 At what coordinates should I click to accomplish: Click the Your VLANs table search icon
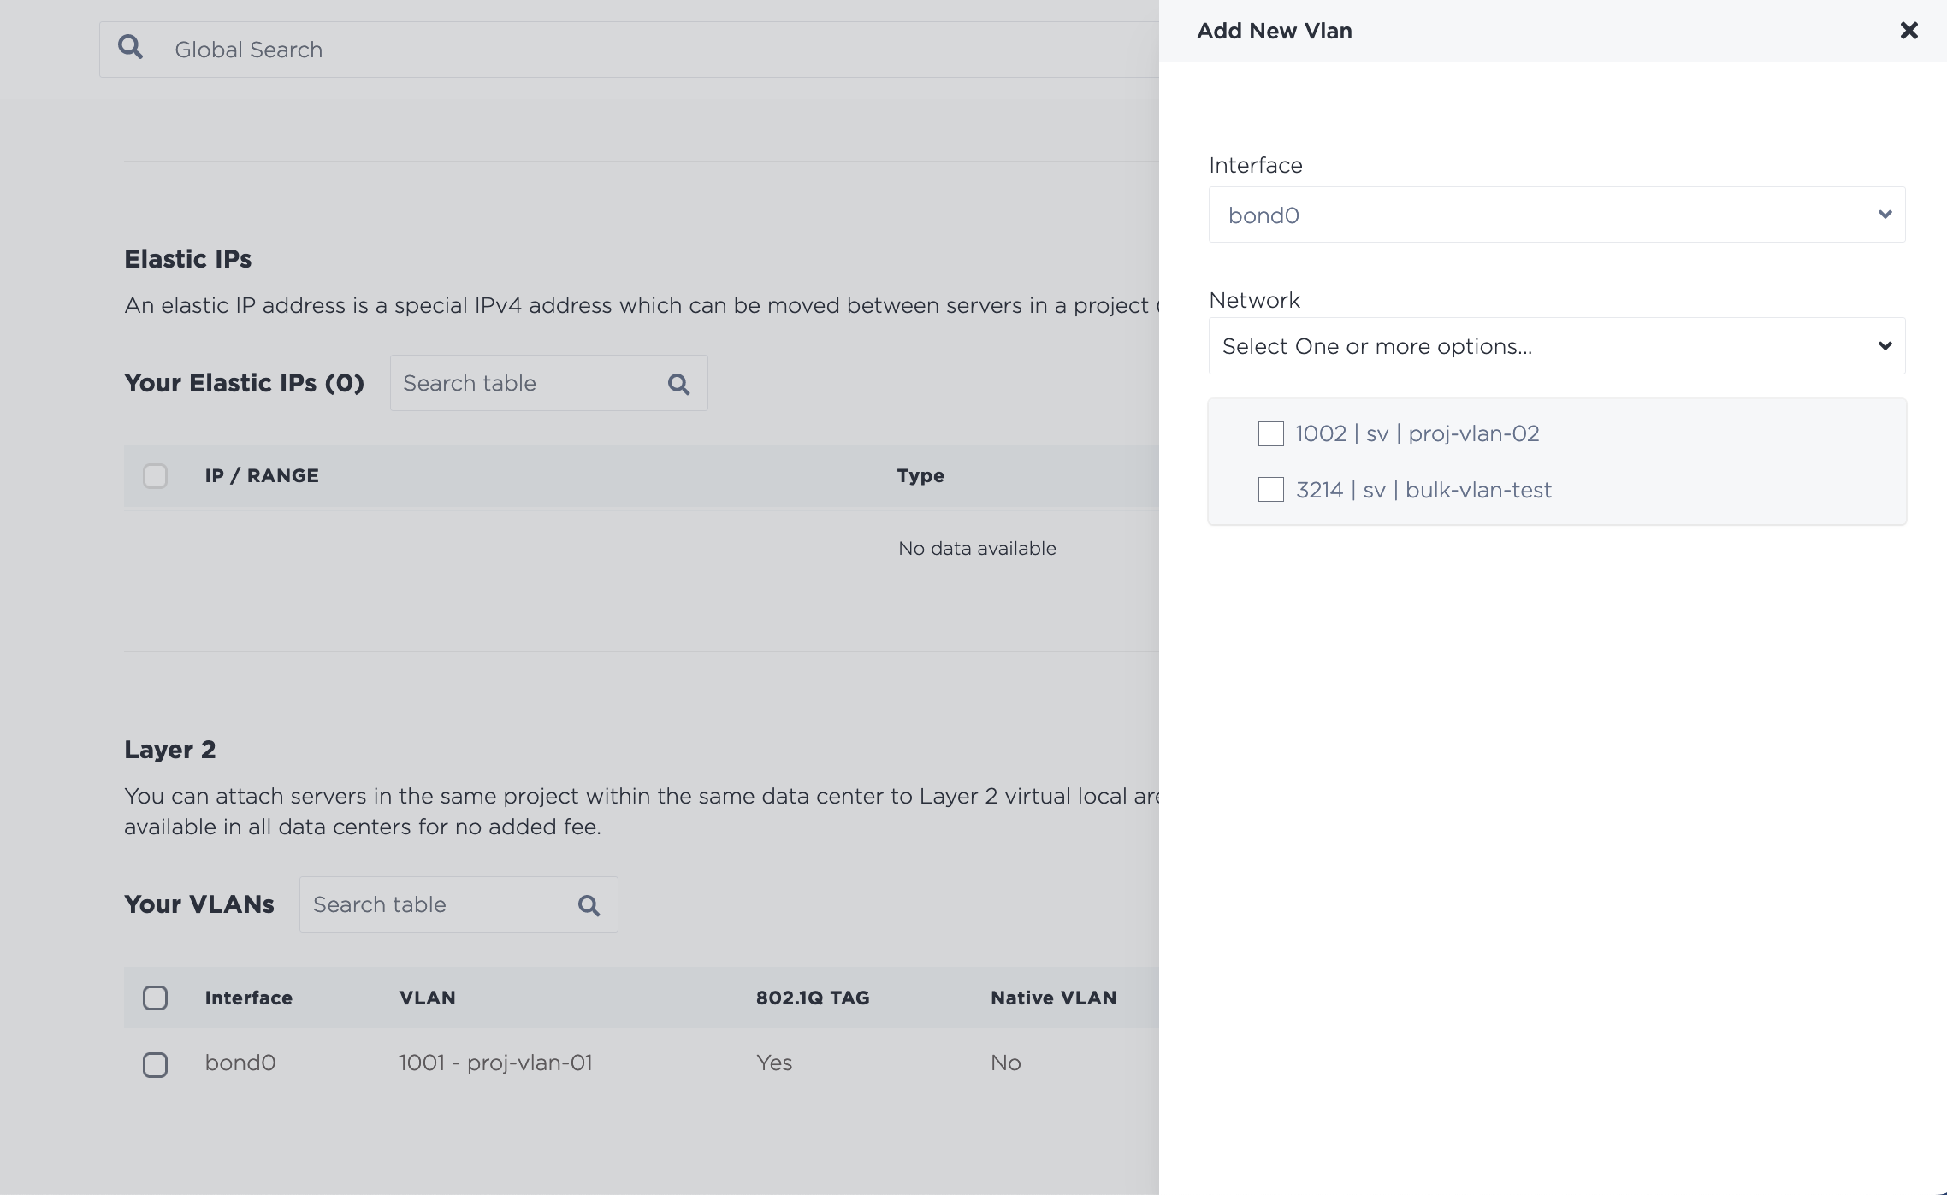click(589, 905)
